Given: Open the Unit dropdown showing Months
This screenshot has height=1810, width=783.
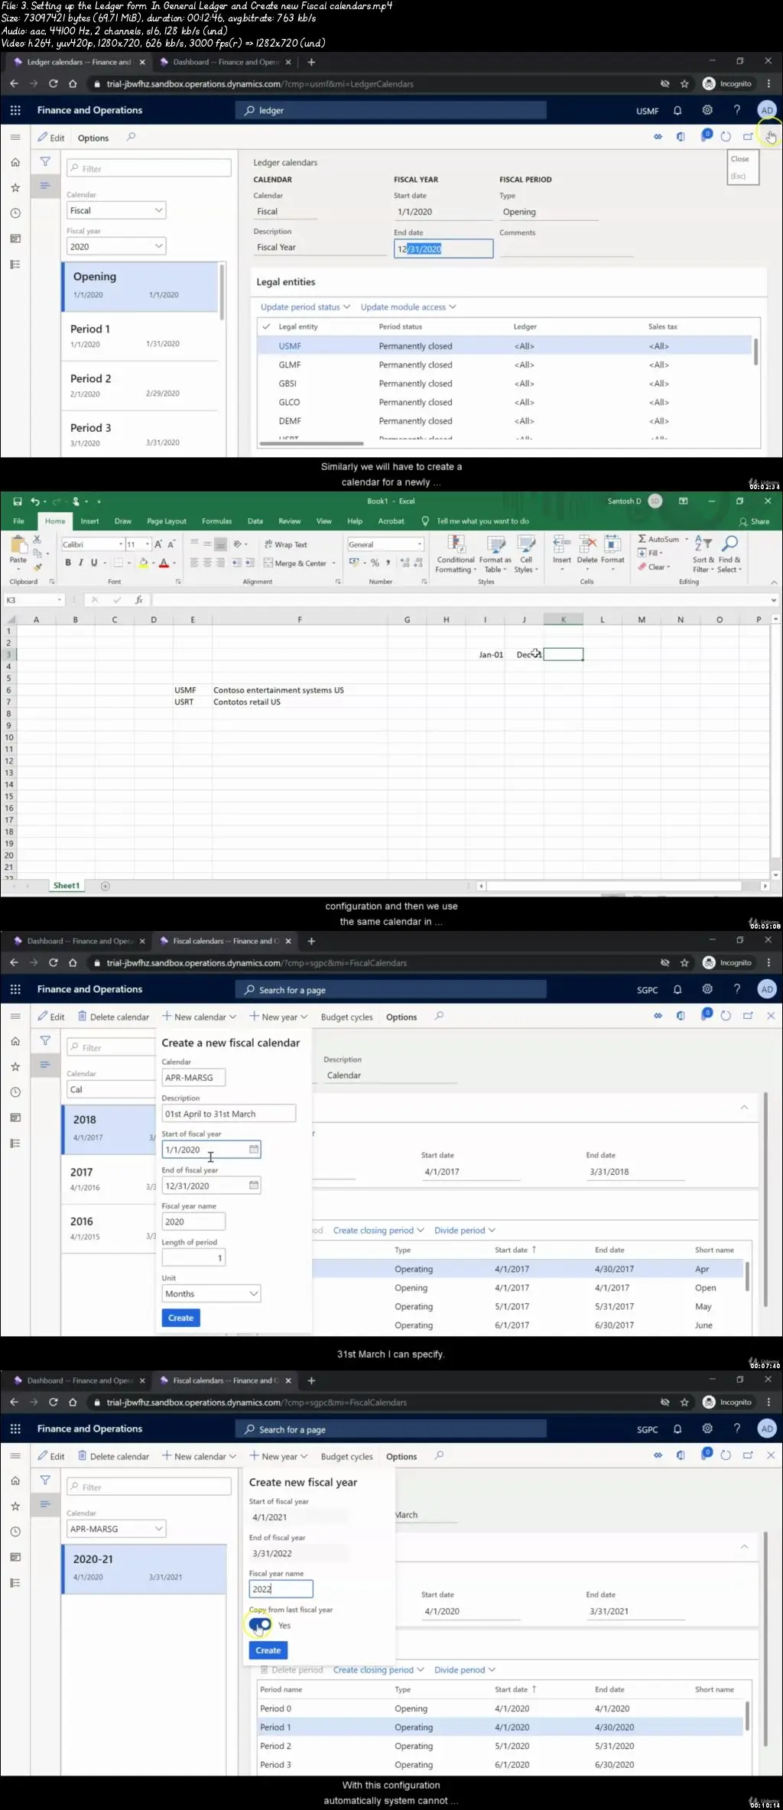Looking at the screenshot, I should tap(211, 1293).
